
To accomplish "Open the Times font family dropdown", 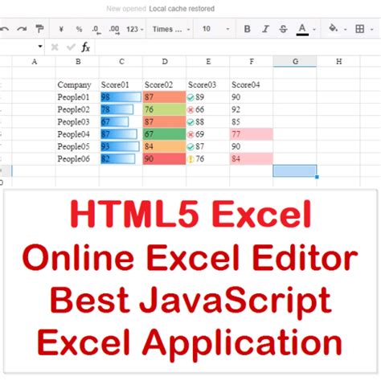I will [171, 29].
